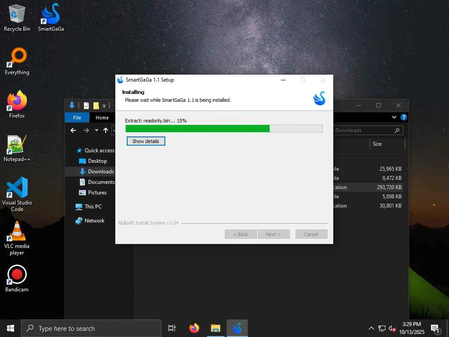The image size is (449, 337).
Task: Click Show details in the installer
Action: click(146, 141)
